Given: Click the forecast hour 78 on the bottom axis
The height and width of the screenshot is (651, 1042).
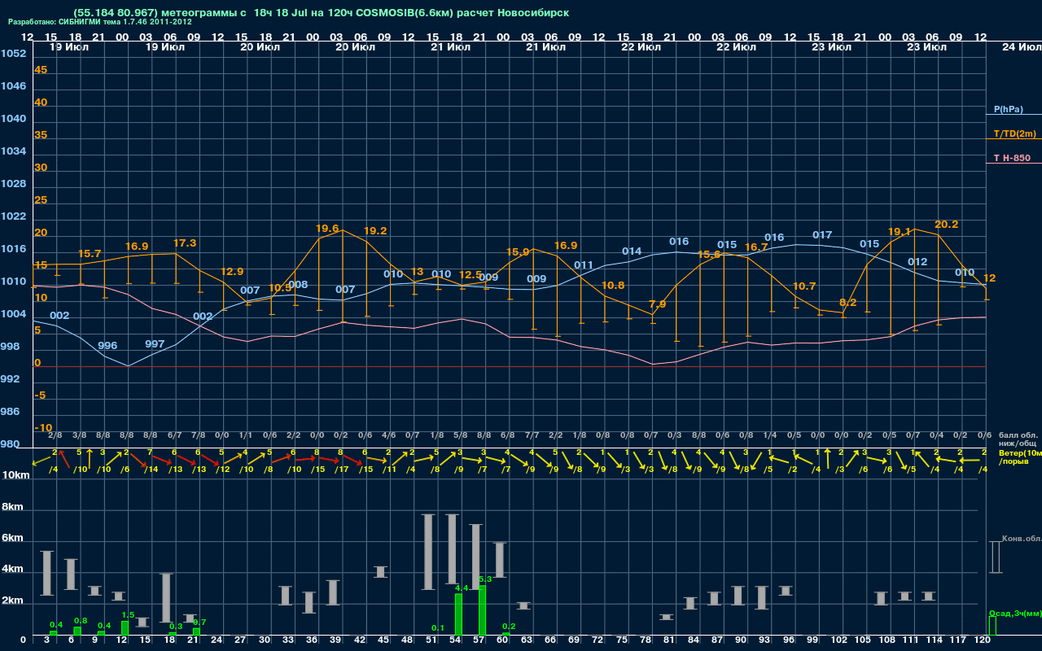Looking at the screenshot, I should (646, 640).
